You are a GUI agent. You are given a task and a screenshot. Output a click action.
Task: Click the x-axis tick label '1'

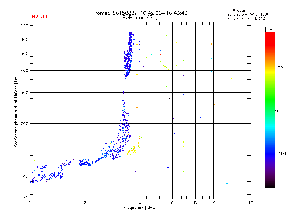(x=29, y=203)
